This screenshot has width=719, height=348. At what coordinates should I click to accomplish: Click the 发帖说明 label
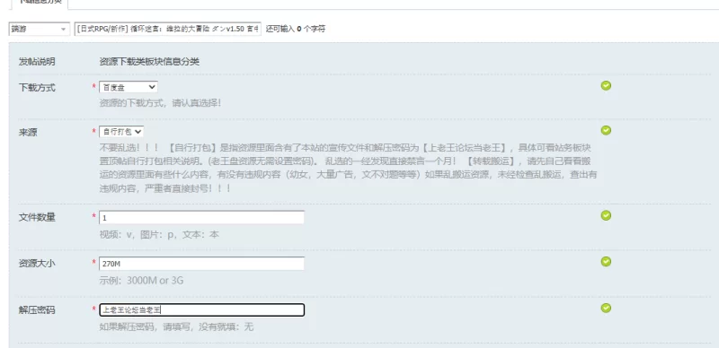37,62
